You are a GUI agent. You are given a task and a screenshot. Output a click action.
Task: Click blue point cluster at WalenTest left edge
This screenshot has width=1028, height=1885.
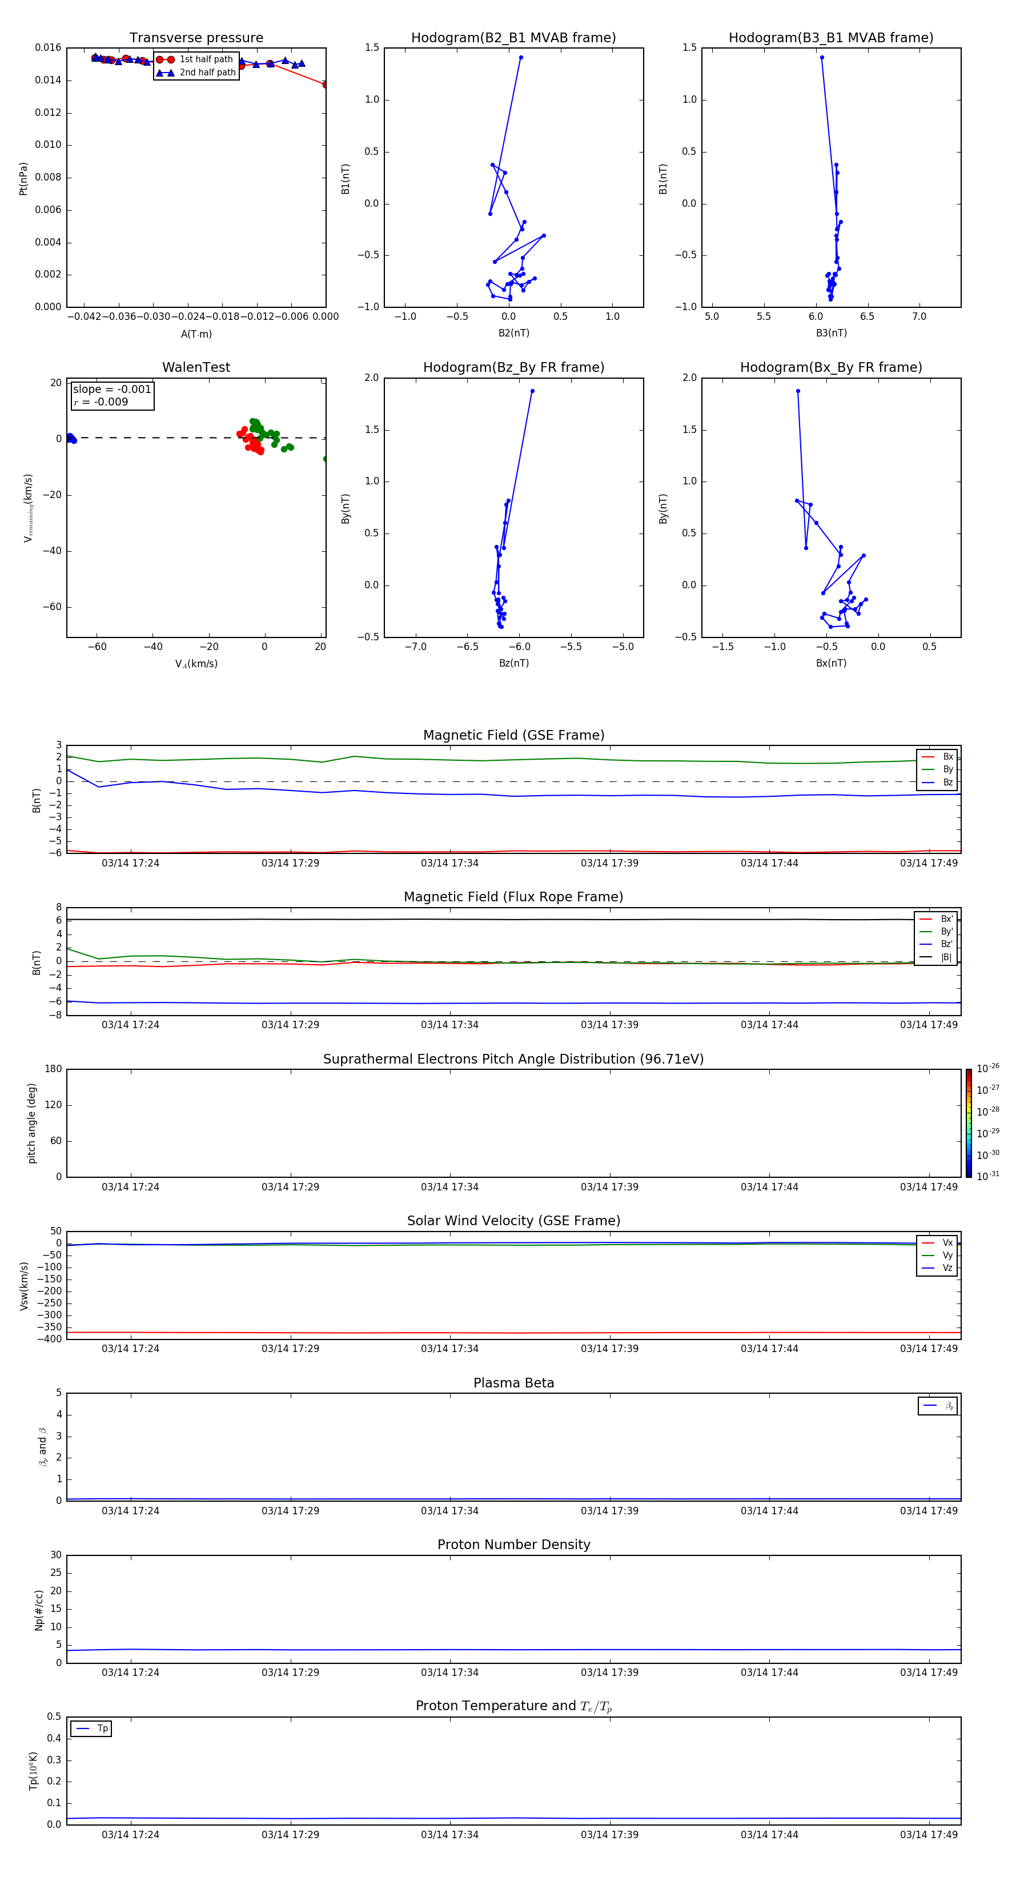[70, 438]
